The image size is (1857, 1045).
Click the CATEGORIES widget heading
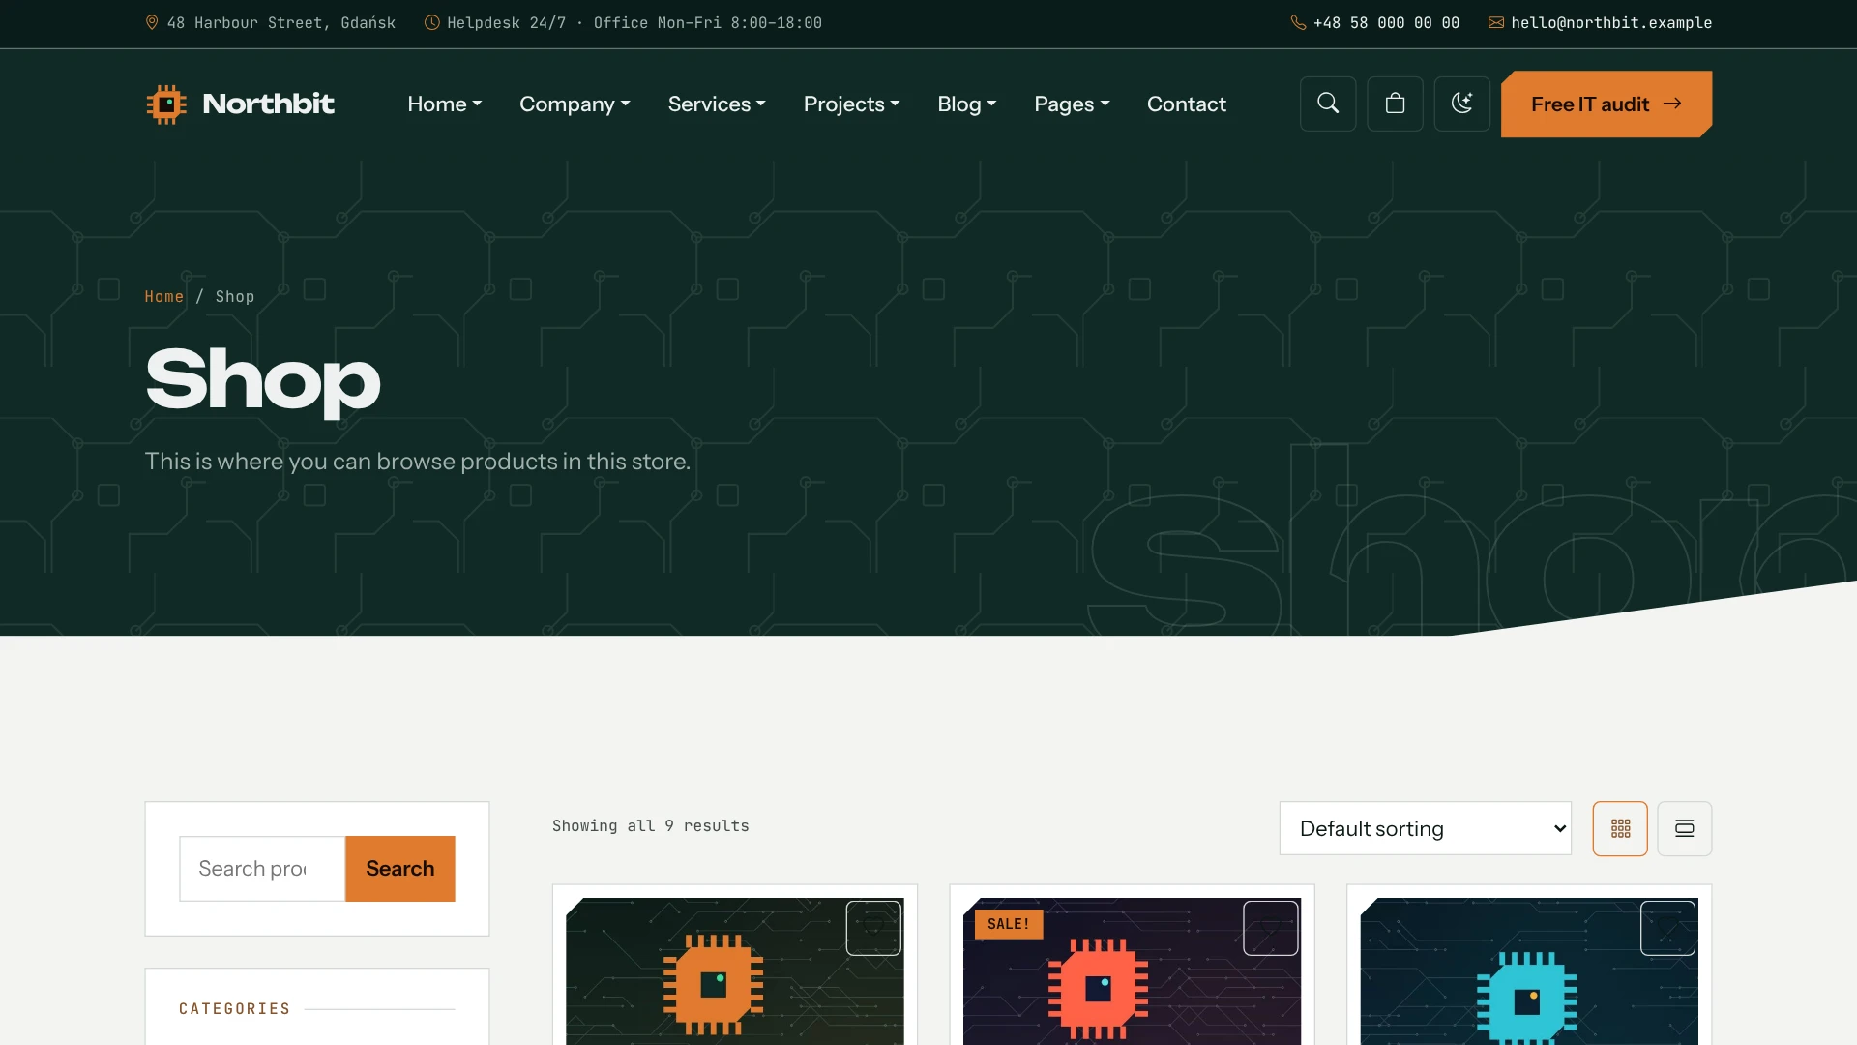pos(234,1008)
